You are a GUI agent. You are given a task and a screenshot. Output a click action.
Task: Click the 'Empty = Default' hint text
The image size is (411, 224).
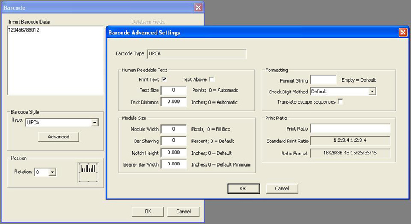click(x=358, y=80)
